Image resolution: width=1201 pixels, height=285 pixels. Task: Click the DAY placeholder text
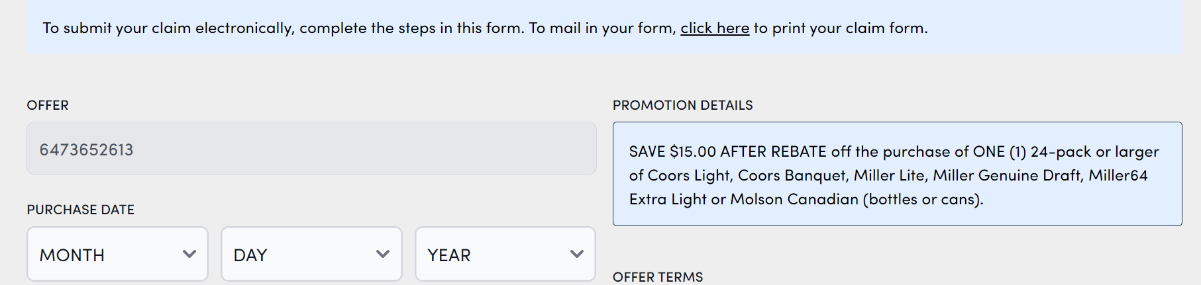pyautogui.click(x=250, y=255)
